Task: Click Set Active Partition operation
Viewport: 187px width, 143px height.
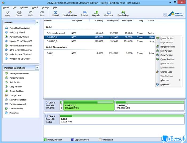Action: 15,100
